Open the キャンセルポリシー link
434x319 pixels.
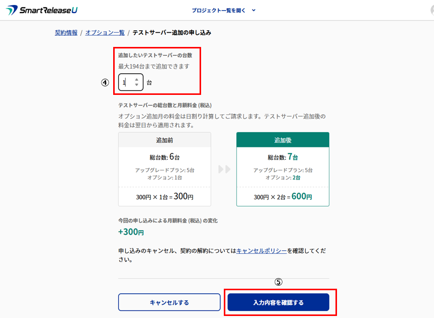[x=262, y=251]
